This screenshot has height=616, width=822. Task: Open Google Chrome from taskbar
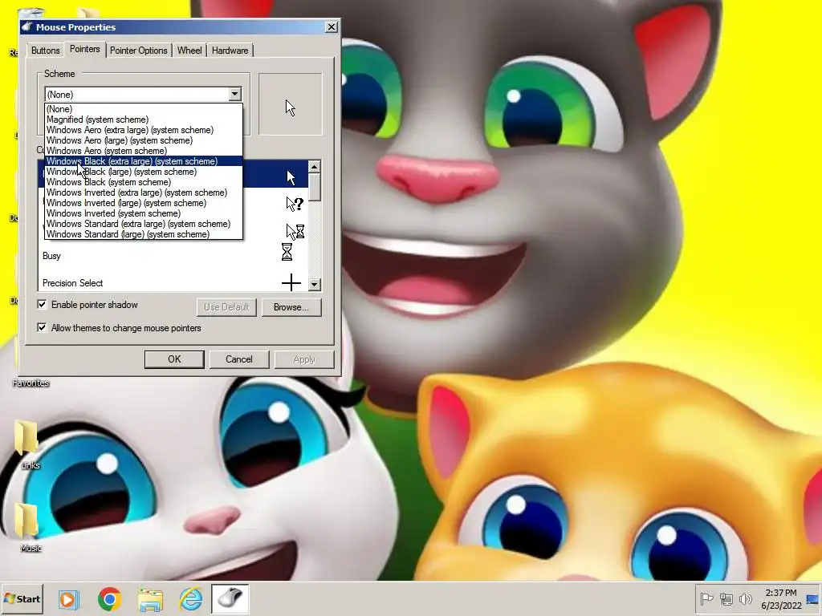[x=109, y=599]
